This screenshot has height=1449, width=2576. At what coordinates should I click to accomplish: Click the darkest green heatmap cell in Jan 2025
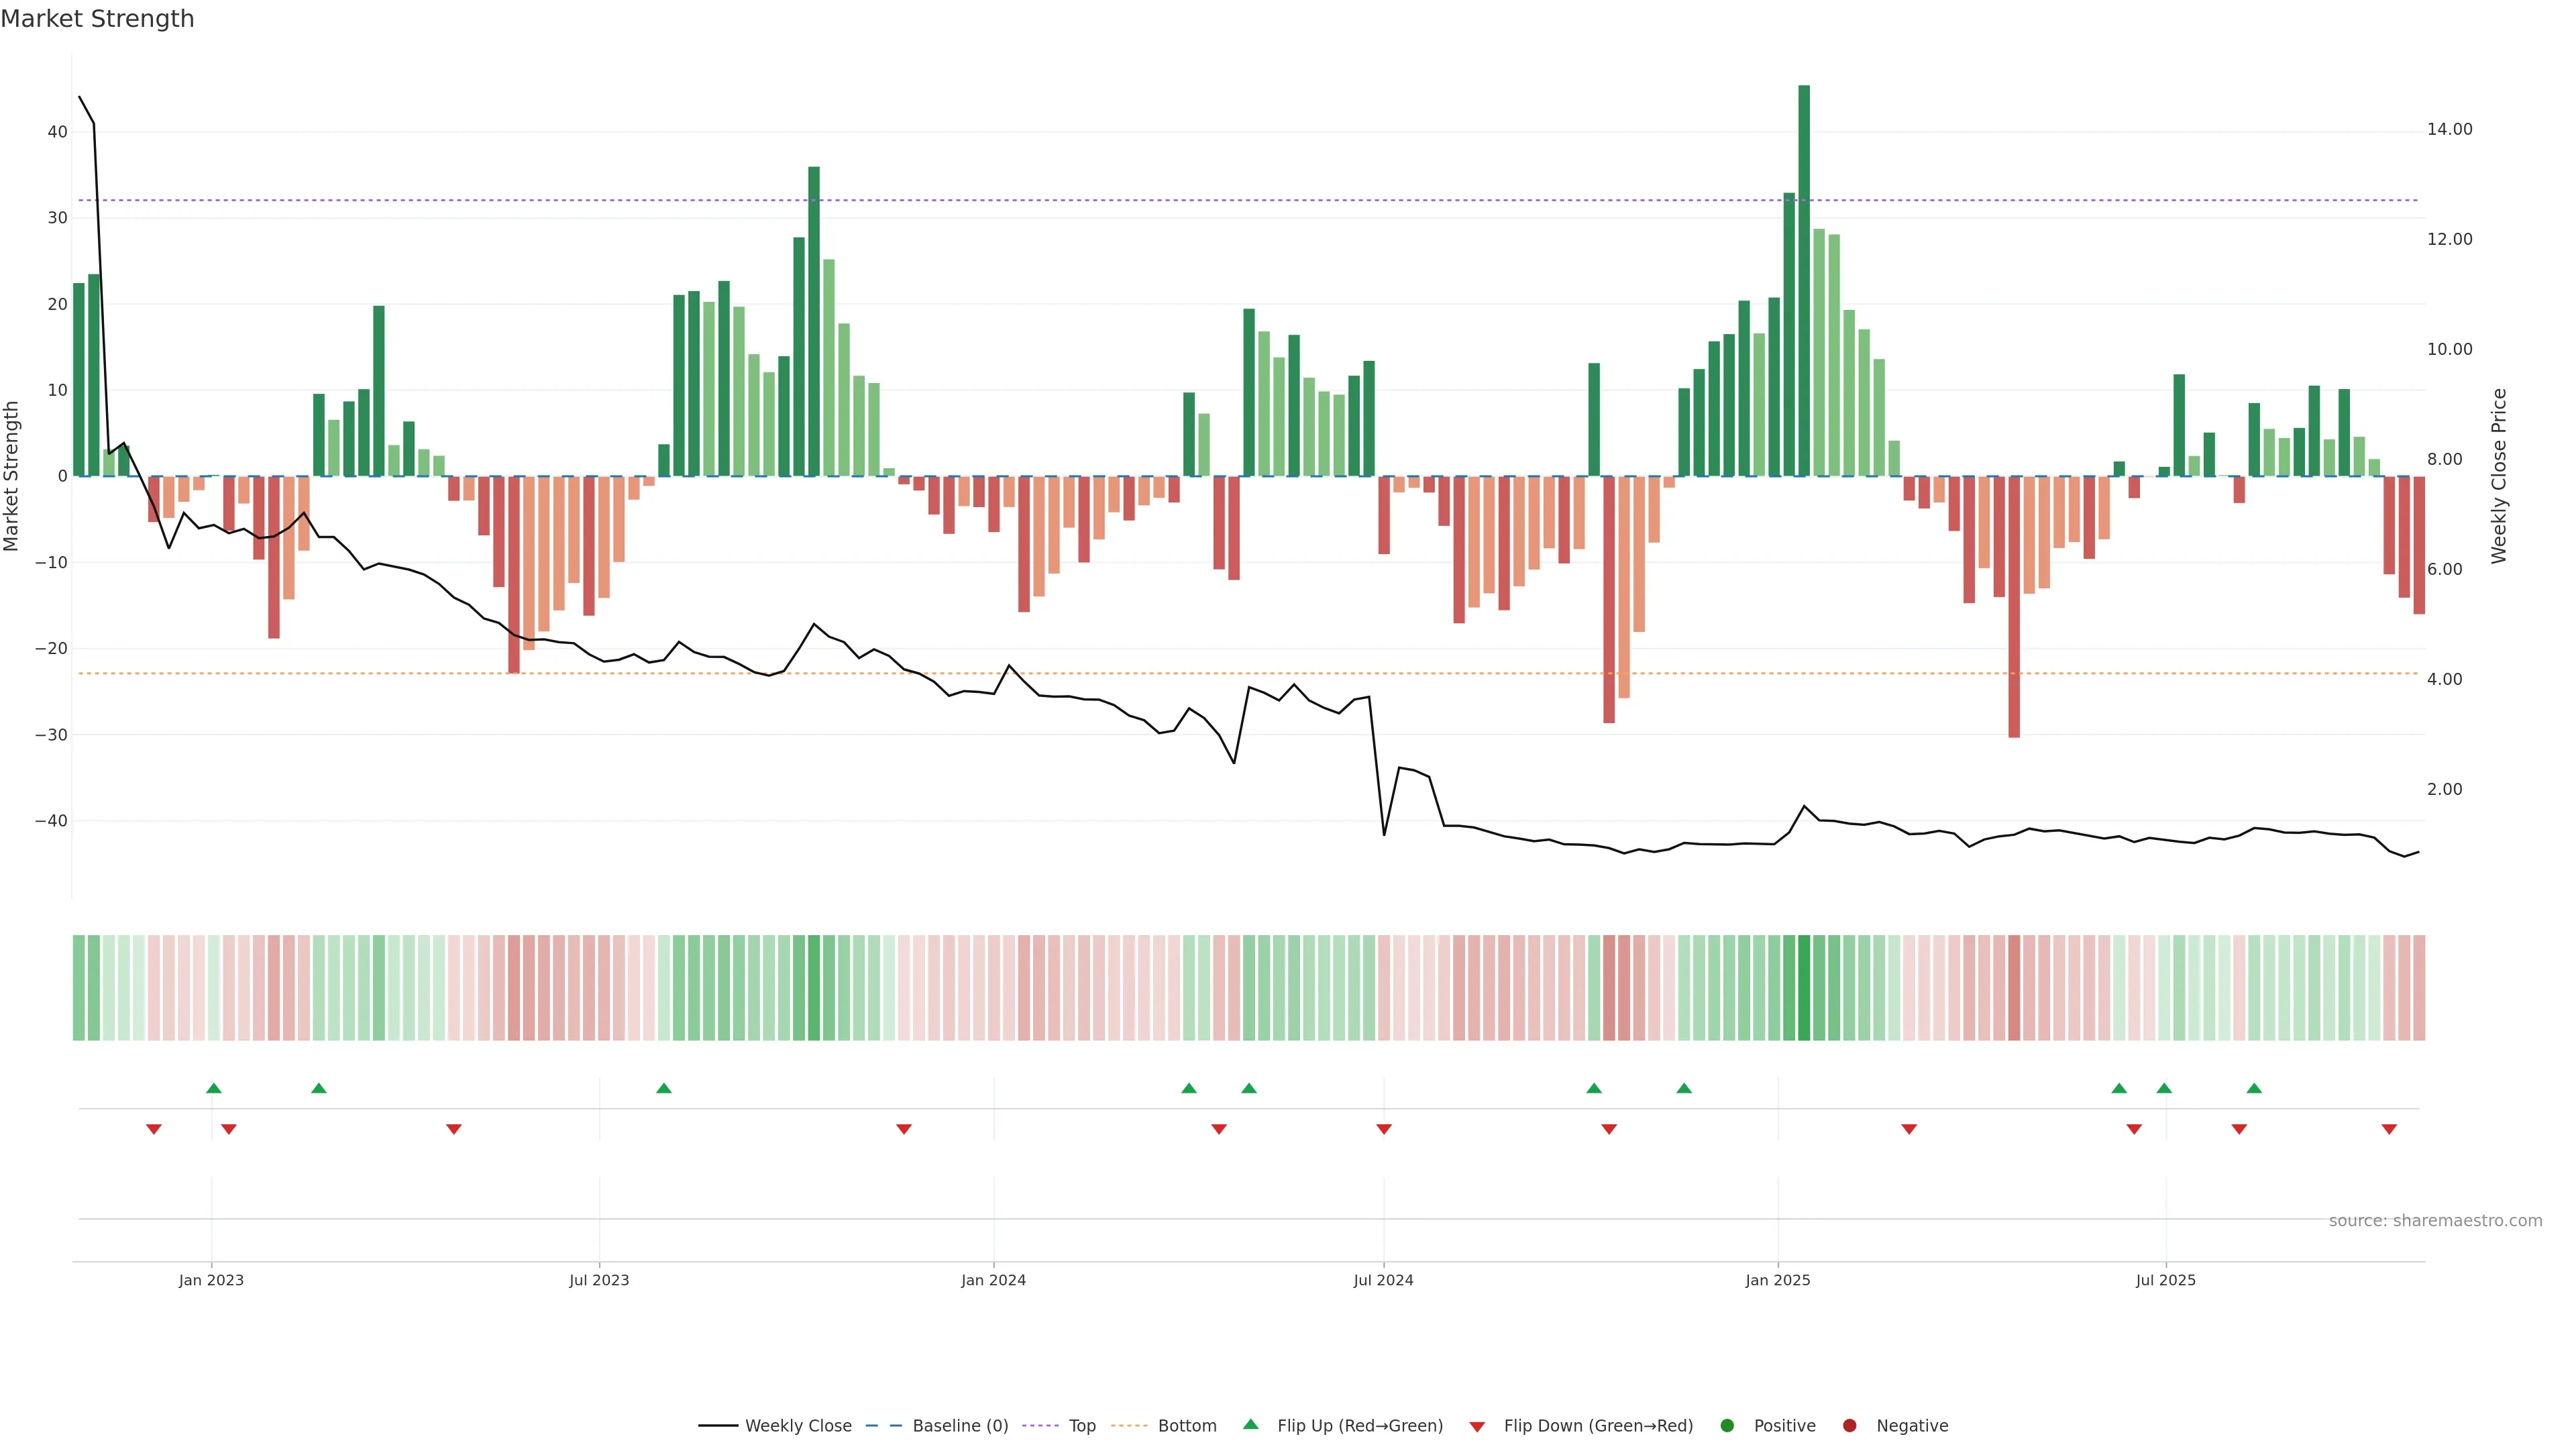coord(1804,987)
